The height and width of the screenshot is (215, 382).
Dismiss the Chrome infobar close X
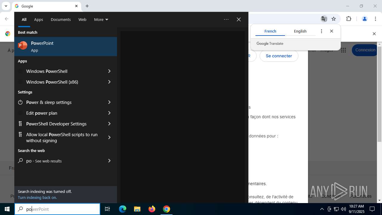[374, 34]
